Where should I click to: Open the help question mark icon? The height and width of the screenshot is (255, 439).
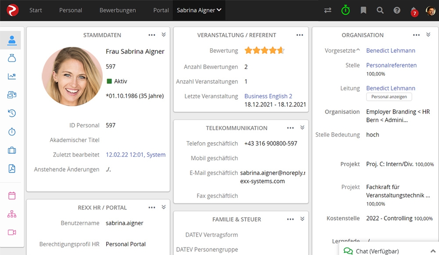[397, 10]
